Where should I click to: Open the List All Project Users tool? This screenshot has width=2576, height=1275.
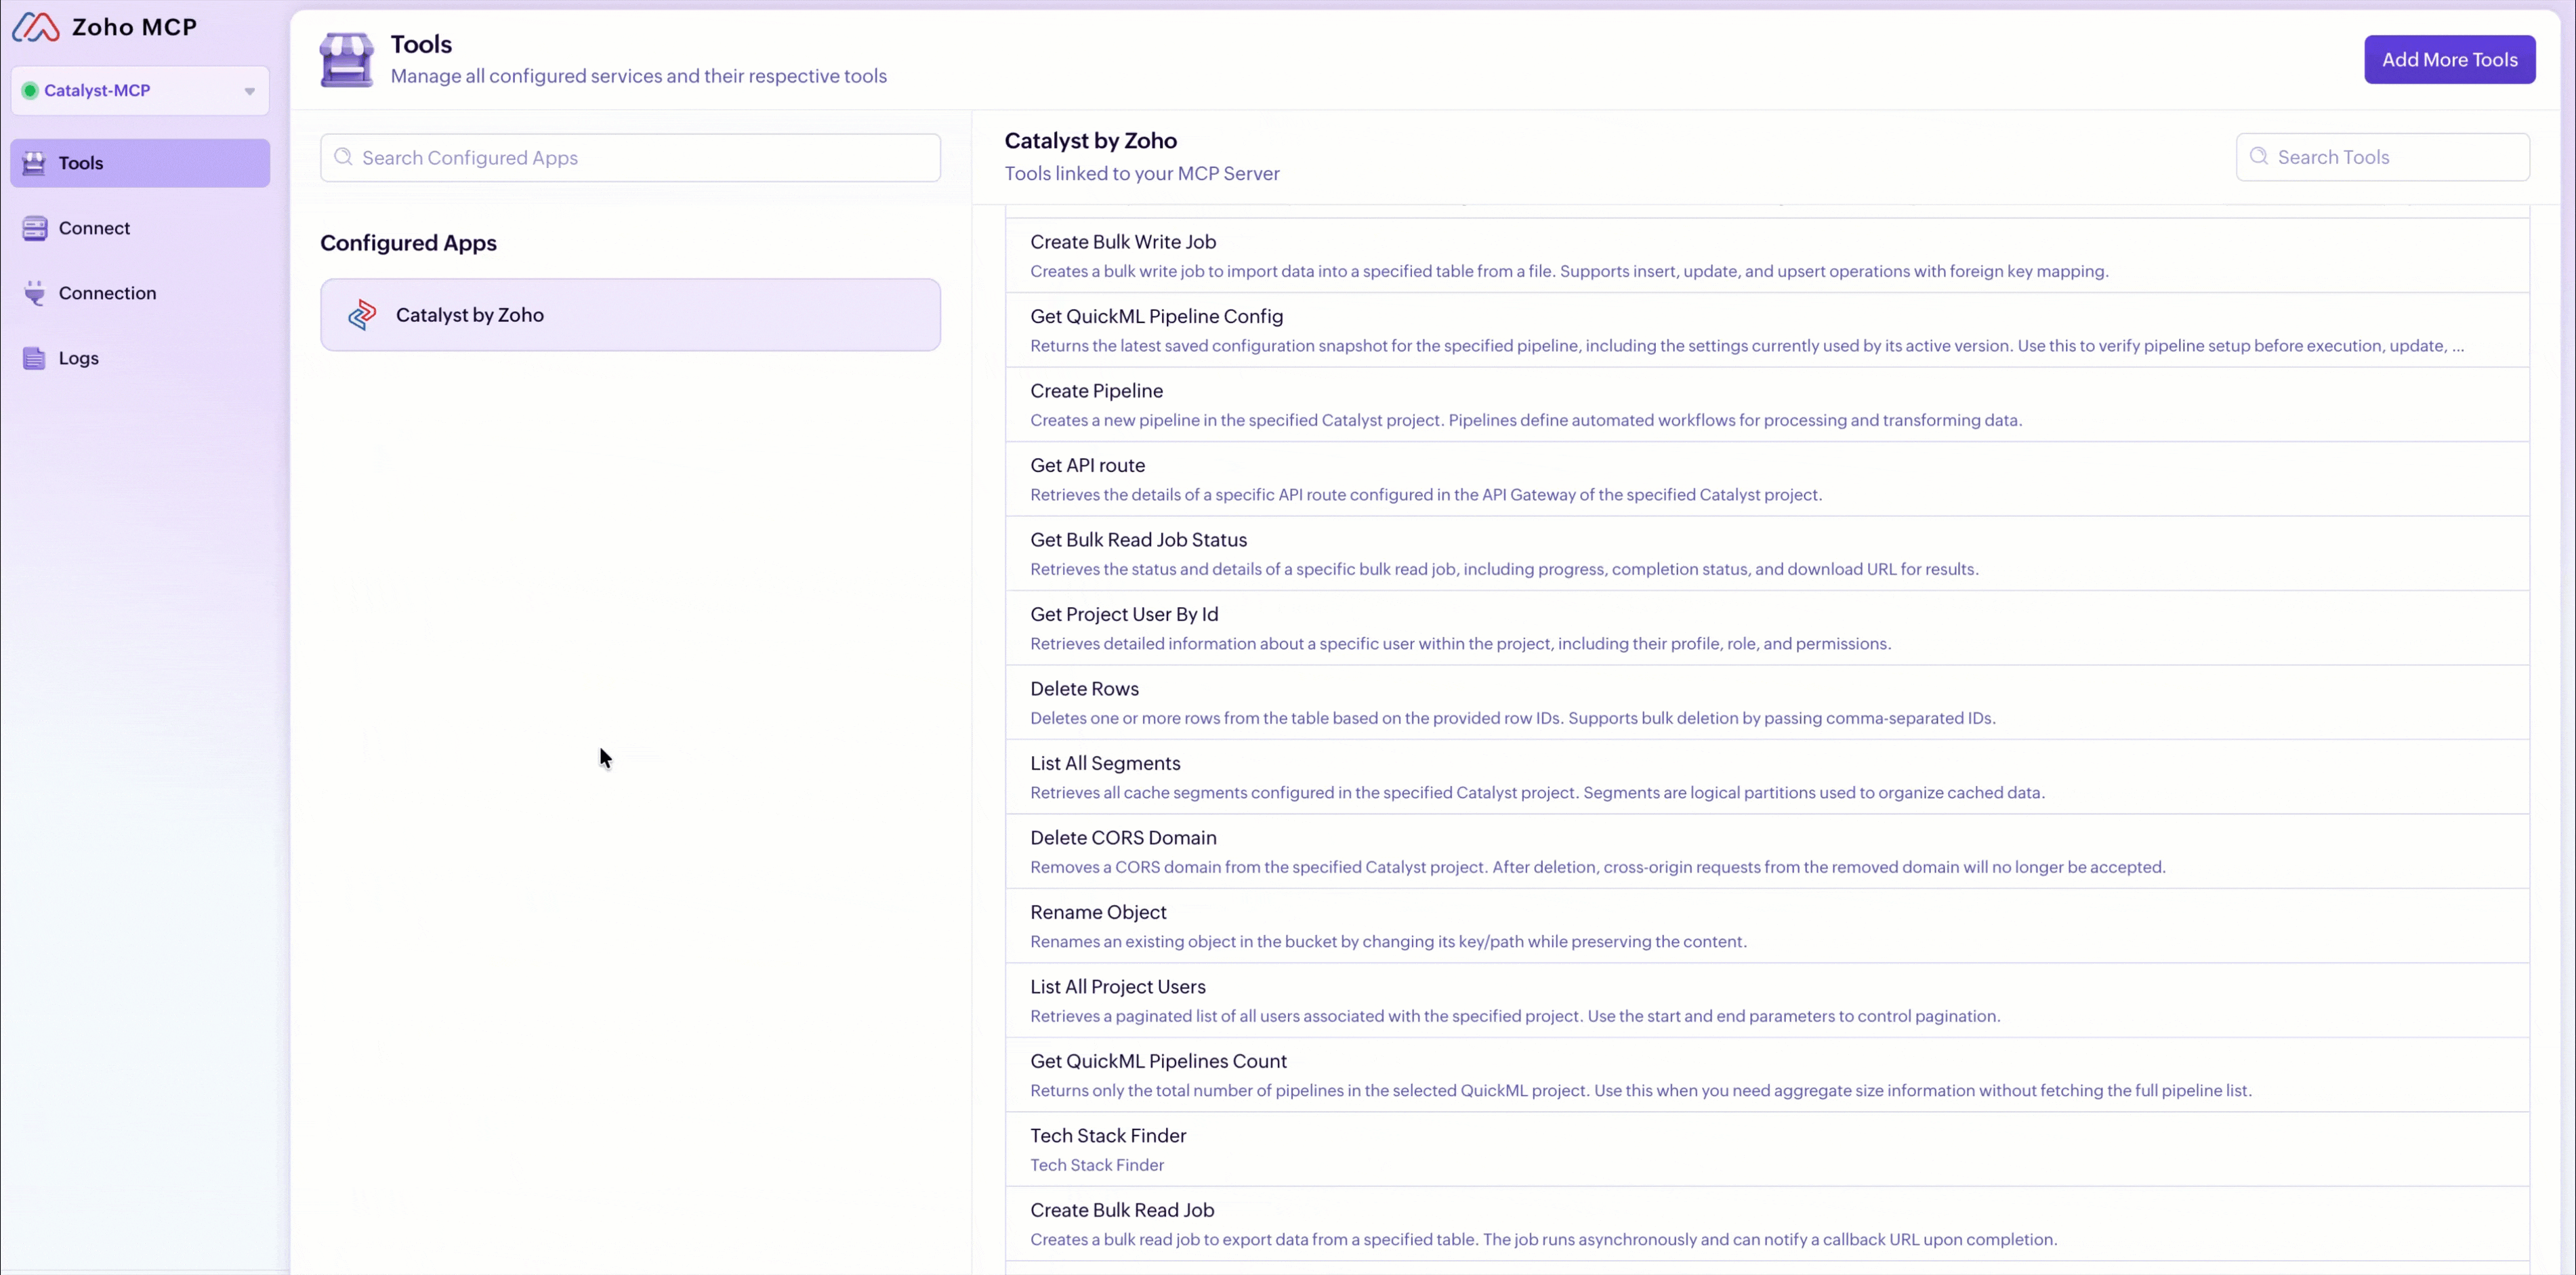(x=1767, y=1001)
